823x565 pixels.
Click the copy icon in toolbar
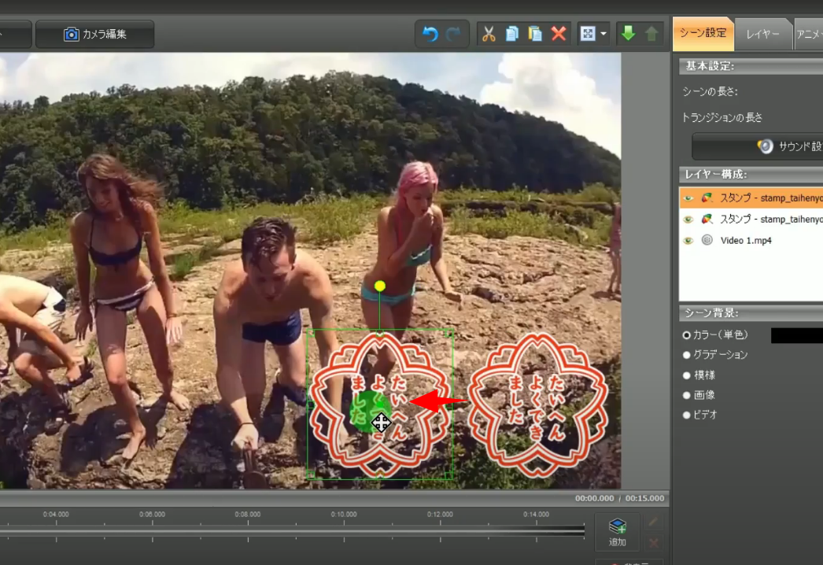pyautogui.click(x=512, y=35)
